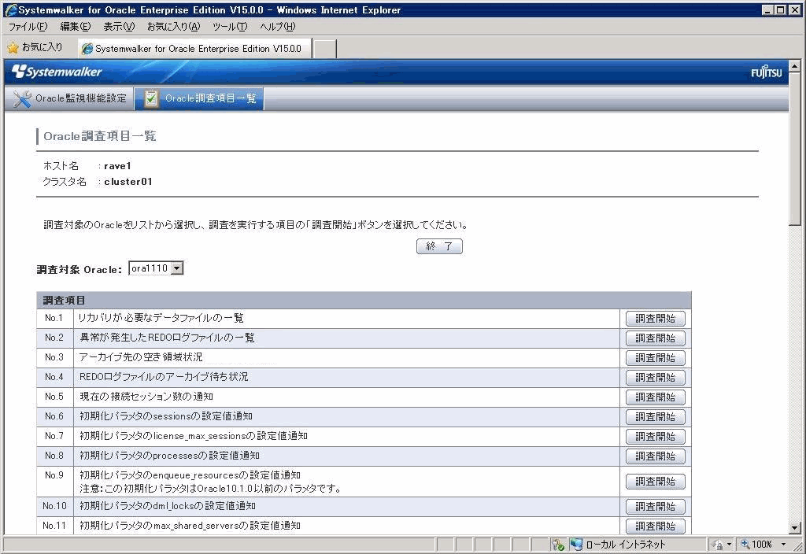Click the local intranet zone icon
The width and height of the screenshot is (806, 554).
576,545
